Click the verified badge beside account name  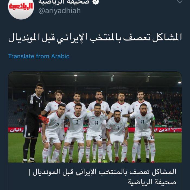click(96, 2)
